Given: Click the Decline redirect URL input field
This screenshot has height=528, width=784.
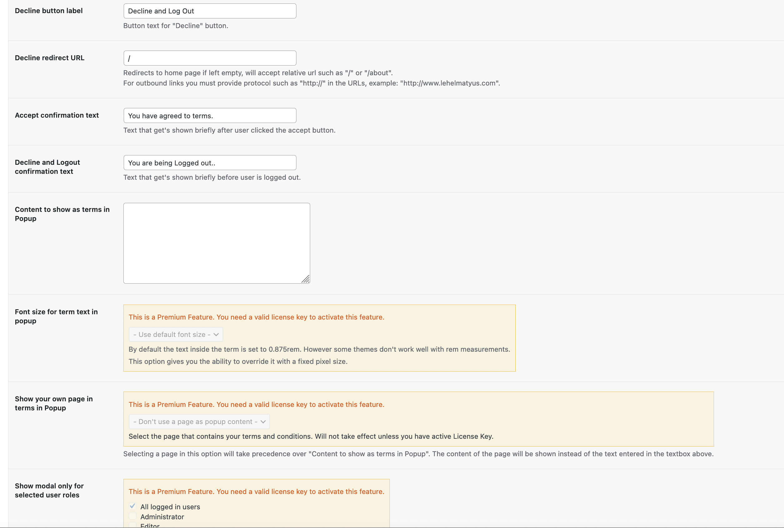Looking at the screenshot, I should click(209, 58).
